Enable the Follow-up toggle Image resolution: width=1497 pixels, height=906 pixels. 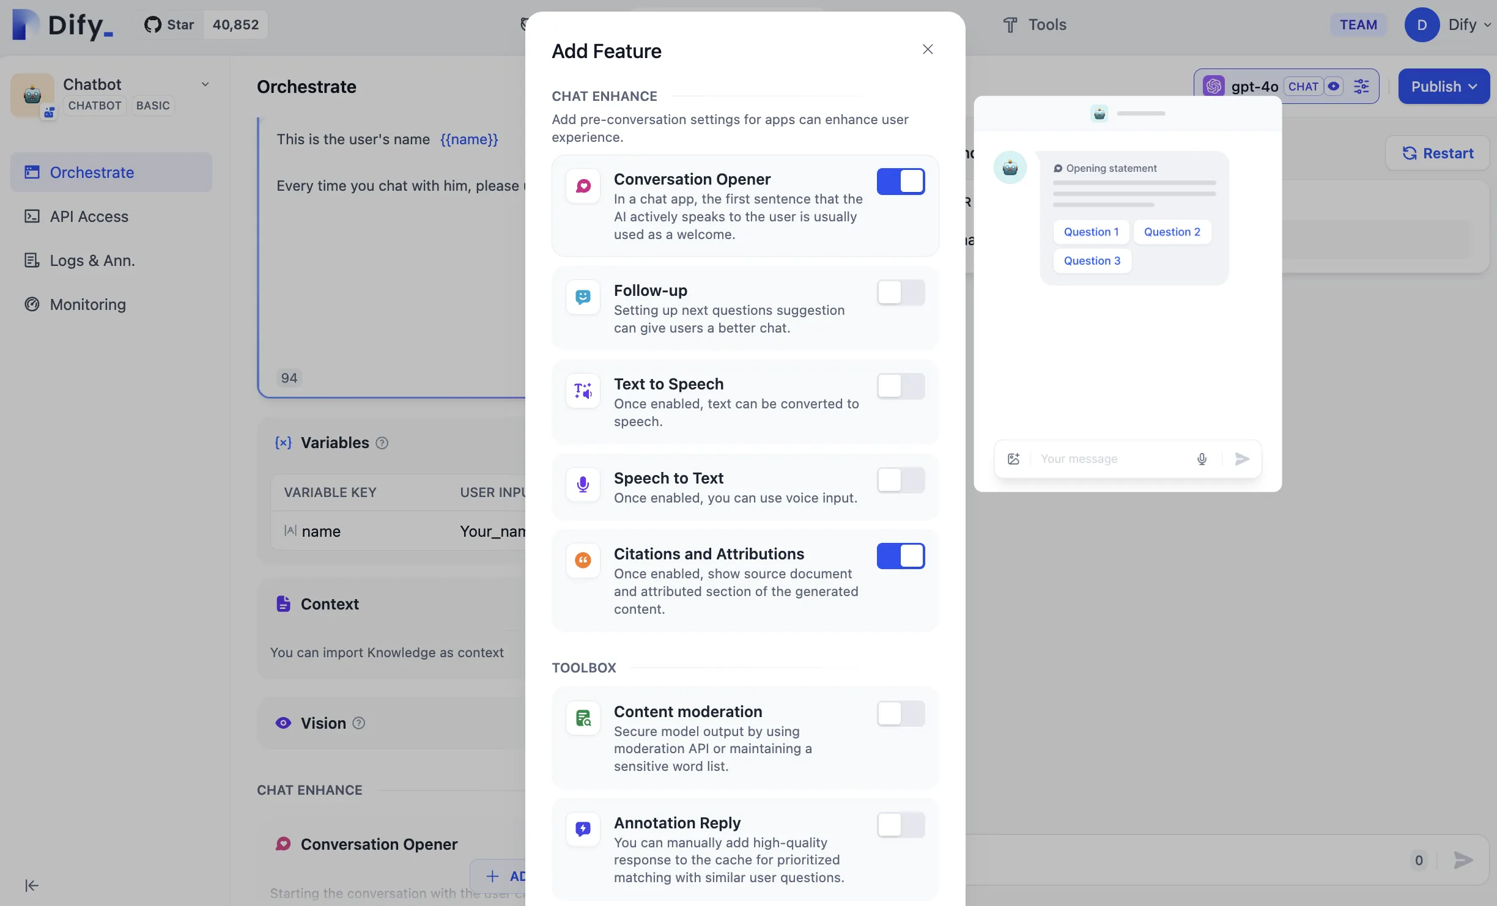[x=900, y=292]
